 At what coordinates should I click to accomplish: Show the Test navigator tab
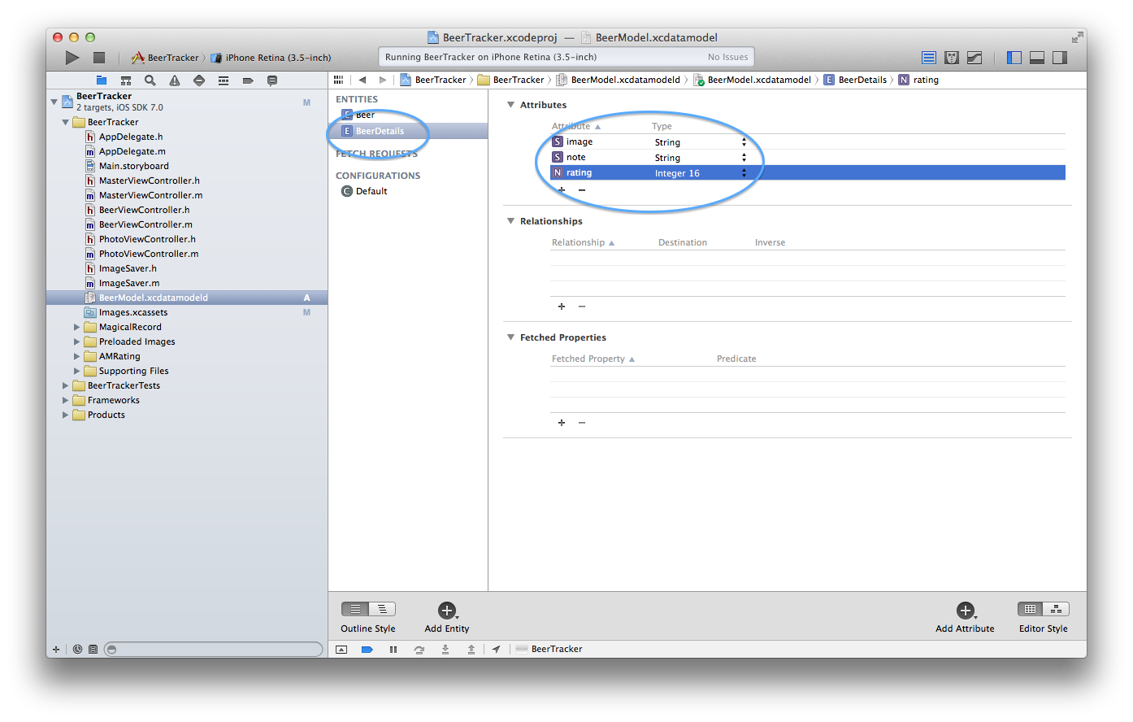[x=199, y=80]
